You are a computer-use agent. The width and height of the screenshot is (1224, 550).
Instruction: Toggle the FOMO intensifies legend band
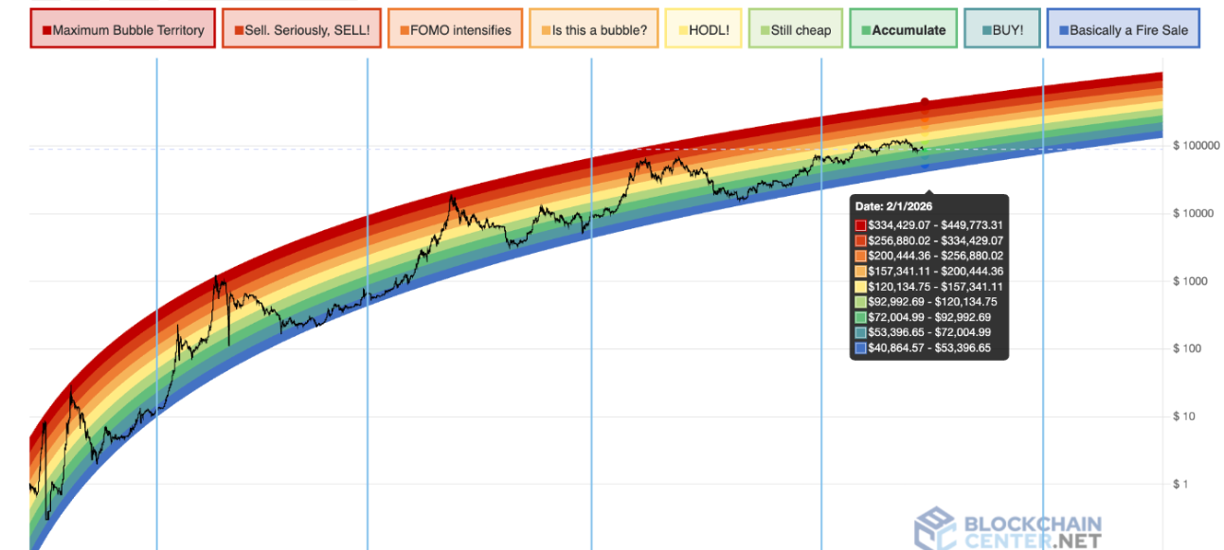click(x=455, y=29)
